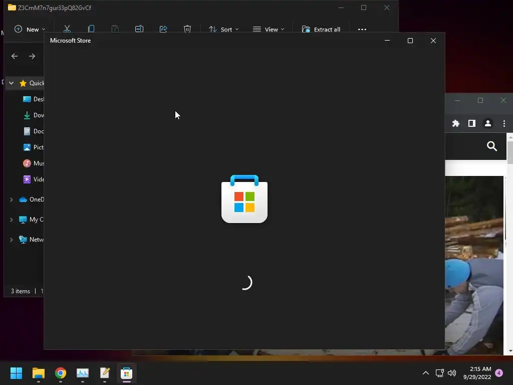This screenshot has width=513, height=385.
Task: Toggle Chrome side panel icon
Action: (x=472, y=123)
